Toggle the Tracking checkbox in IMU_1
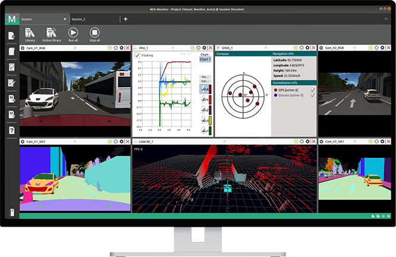Screen dimensions: 396x257 (x=137, y=55)
